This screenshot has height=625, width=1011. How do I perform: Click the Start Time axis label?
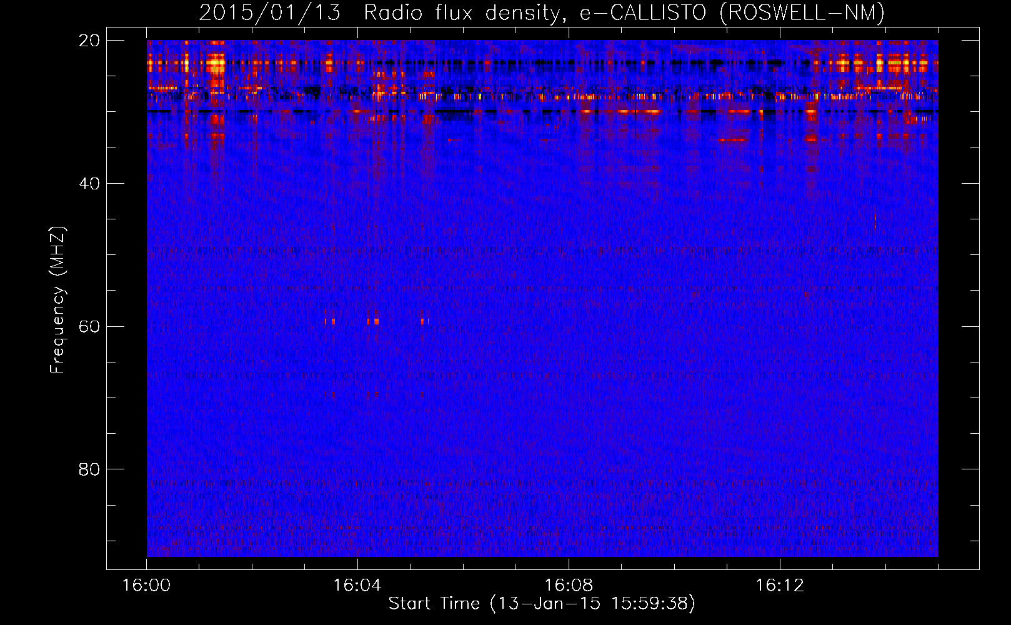point(542,604)
